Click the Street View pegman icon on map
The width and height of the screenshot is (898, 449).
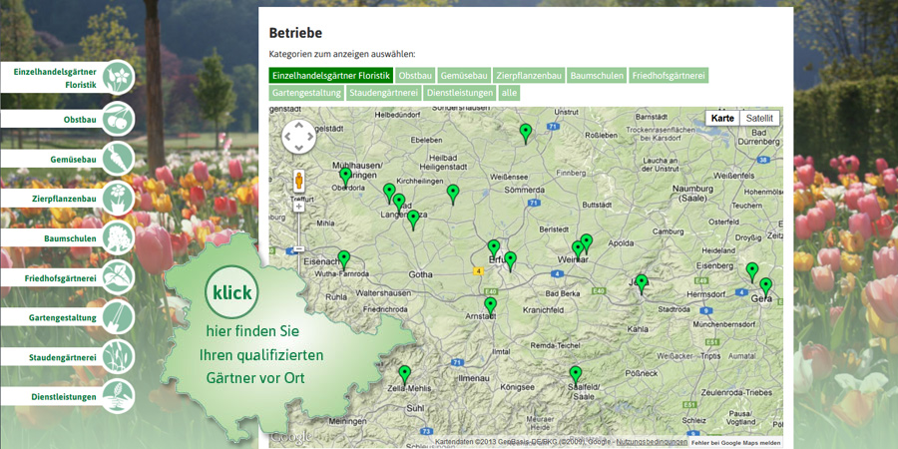point(298,181)
